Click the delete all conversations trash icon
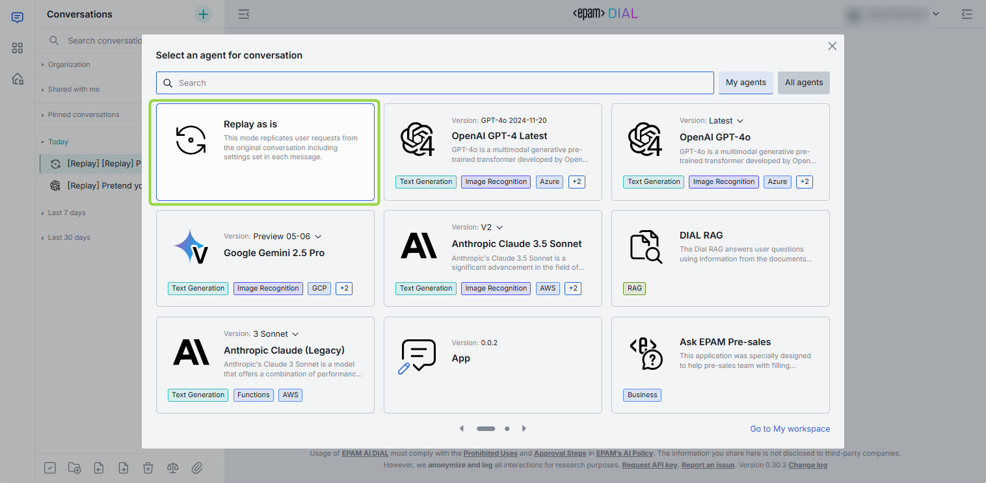 pos(148,467)
